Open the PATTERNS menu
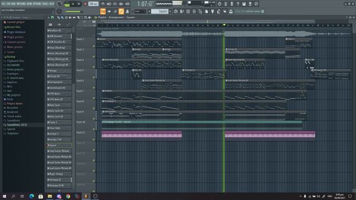The width and height of the screenshot is (356, 200). 21,4
